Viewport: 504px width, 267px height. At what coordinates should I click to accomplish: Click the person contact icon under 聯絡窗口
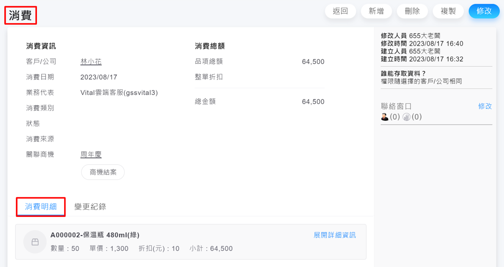[x=385, y=117]
